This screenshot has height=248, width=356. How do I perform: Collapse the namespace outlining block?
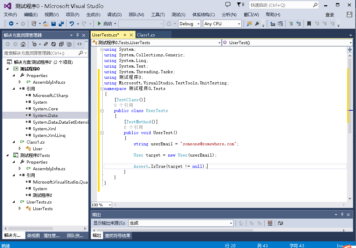[102, 89]
